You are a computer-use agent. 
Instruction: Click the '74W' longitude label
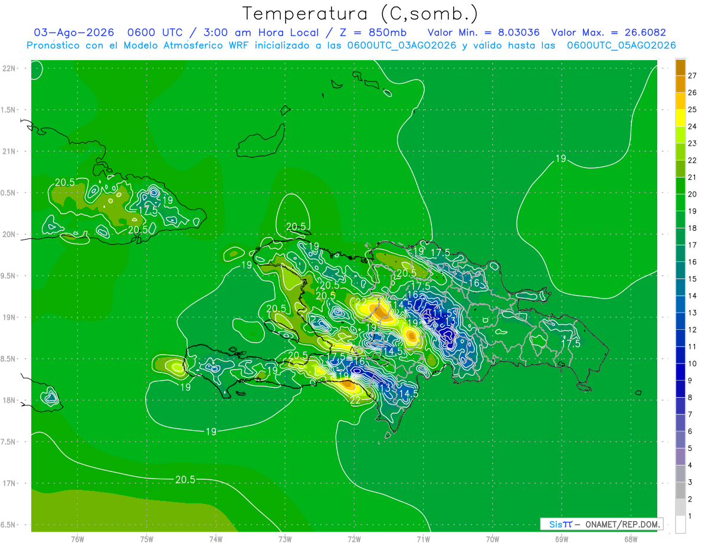pyautogui.click(x=215, y=539)
